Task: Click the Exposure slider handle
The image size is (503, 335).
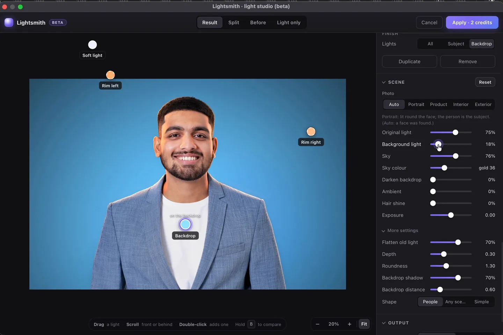Action: 451,215
